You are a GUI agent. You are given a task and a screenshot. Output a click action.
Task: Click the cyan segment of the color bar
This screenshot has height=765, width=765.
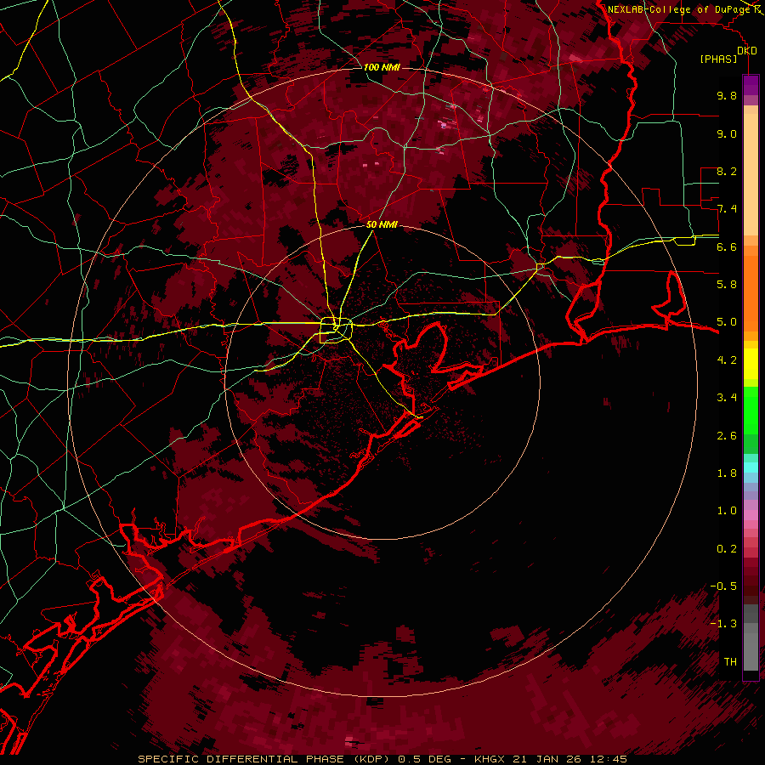point(751,467)
